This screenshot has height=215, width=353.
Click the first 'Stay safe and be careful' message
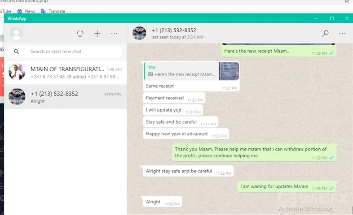pyautogui.click(x=181, y=122)
